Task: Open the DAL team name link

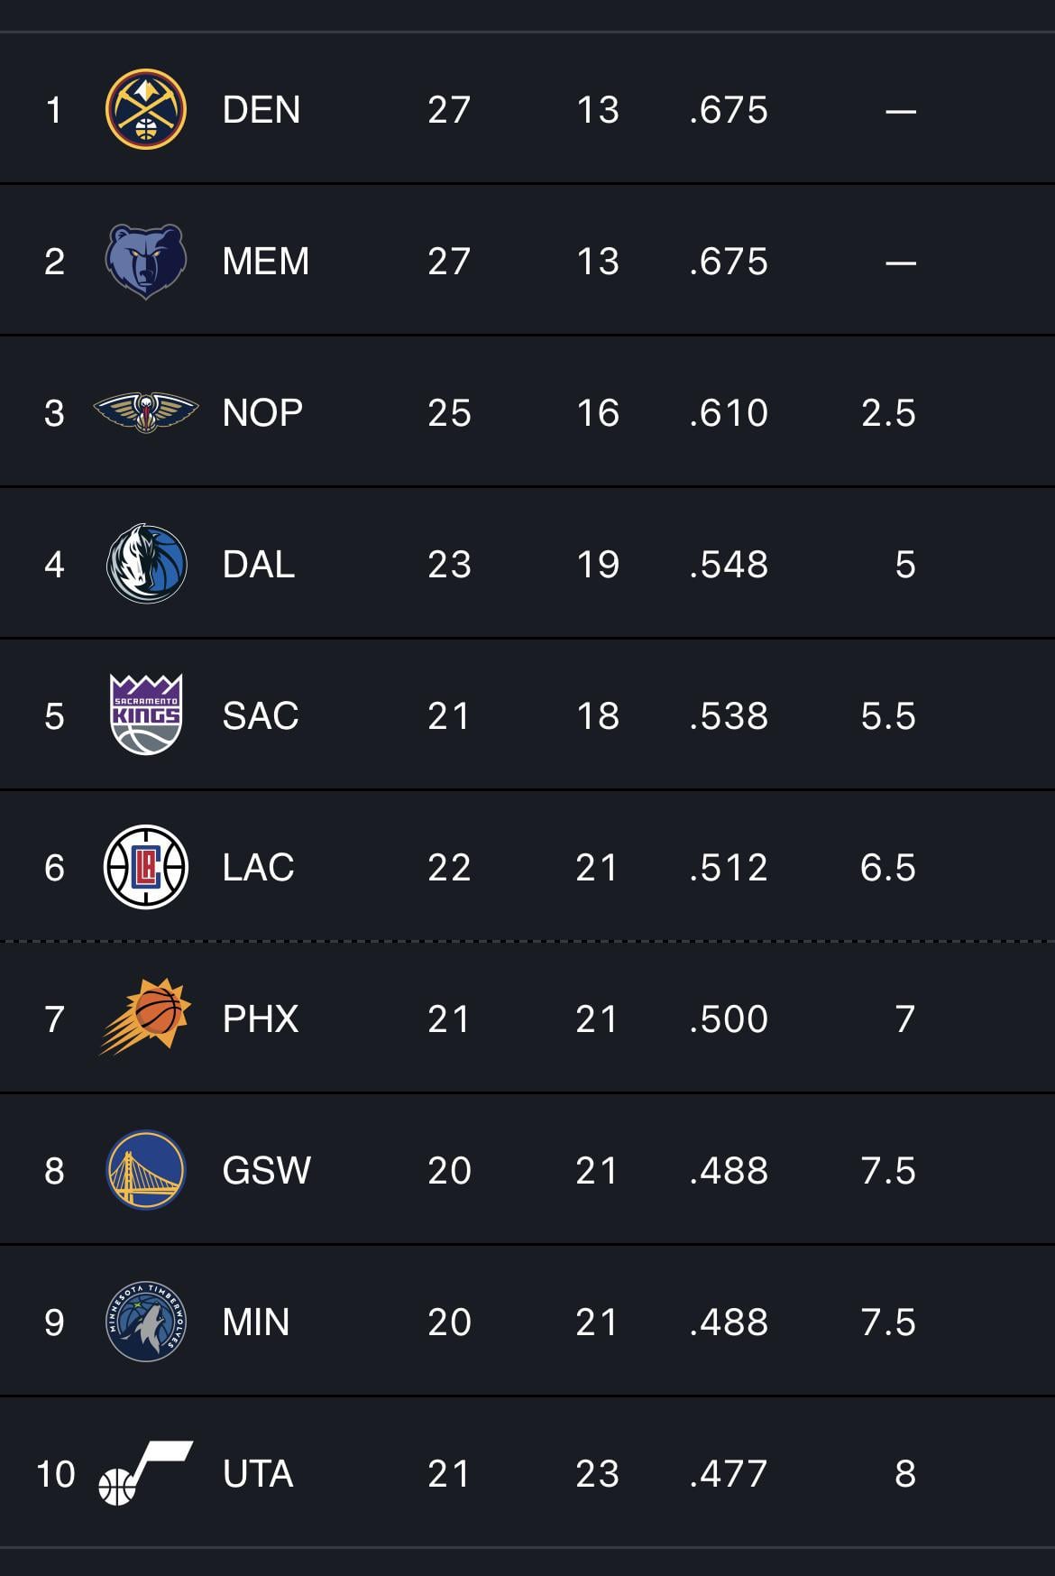Action: tap(259, 565)
